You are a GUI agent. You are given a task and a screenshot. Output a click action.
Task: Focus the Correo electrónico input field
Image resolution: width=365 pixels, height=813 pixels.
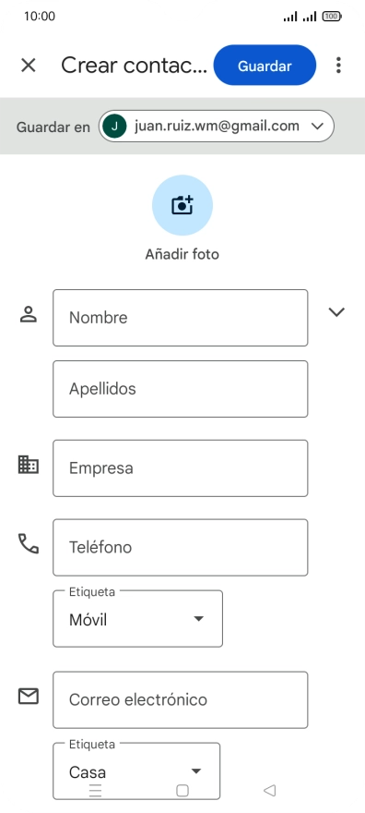click(x=181, y=700)
